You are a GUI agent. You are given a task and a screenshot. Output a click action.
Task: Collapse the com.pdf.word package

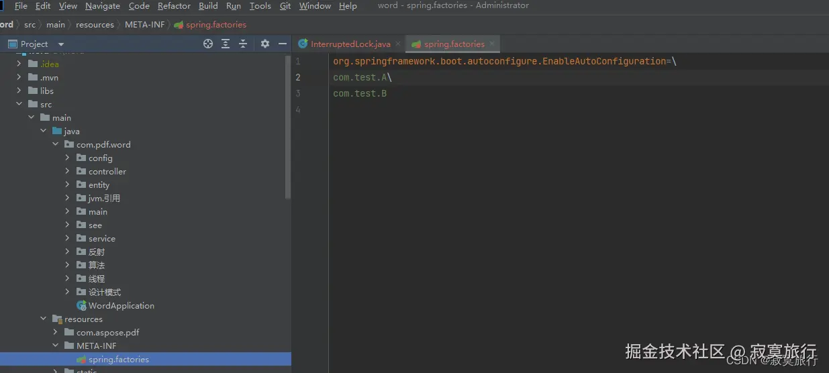56,144
